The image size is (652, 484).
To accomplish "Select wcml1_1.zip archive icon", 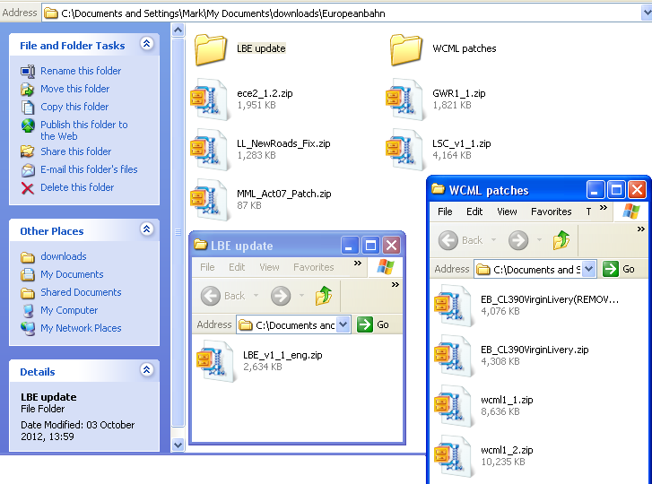I will [x=453, y=406].
